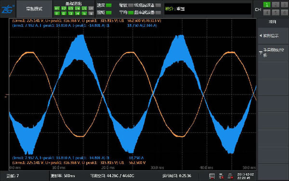Viewport: 289px width, 181px height.
Task: Toggle the 扭矩 green status indicator
Action: (x=109, y=13)
